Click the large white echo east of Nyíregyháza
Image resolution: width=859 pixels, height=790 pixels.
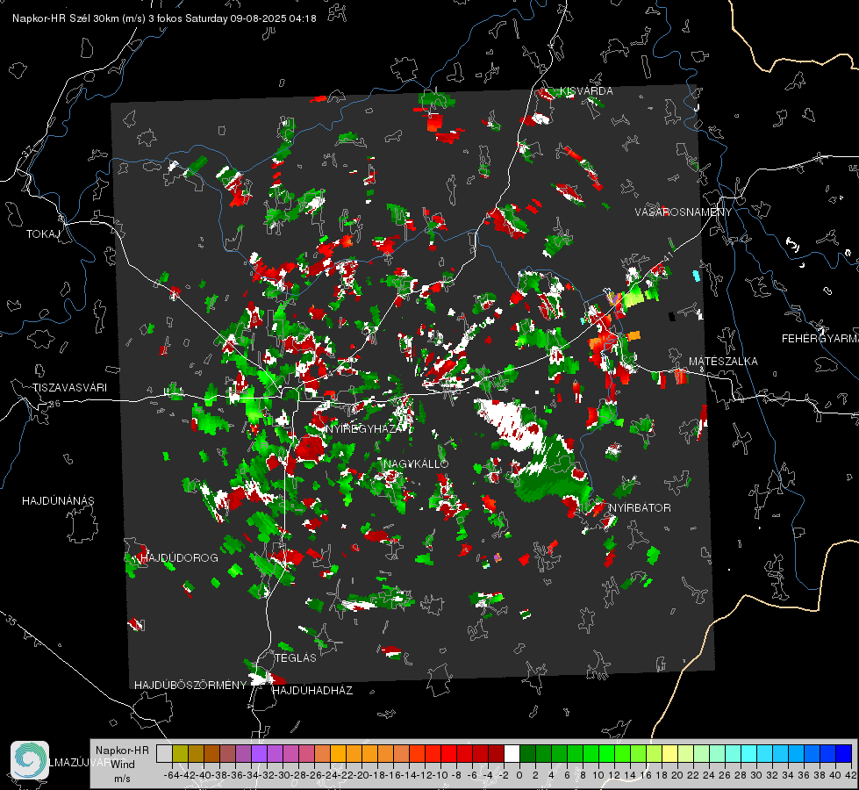pyautogui.click(x=510, y=423)
